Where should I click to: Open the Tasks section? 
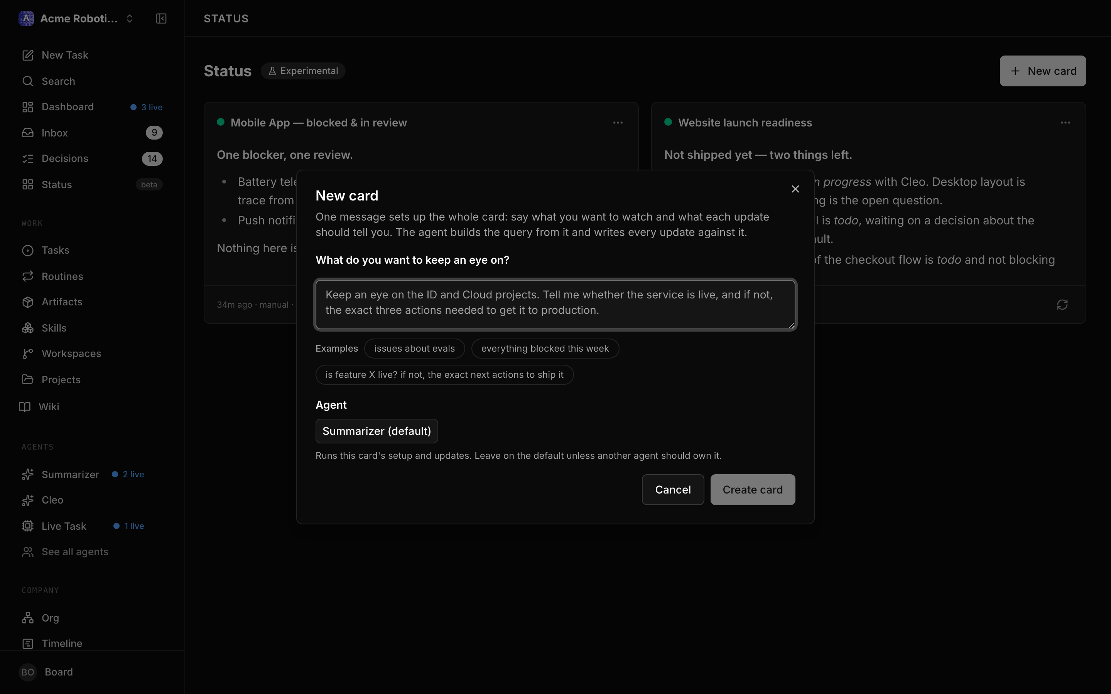coord(92,250)
